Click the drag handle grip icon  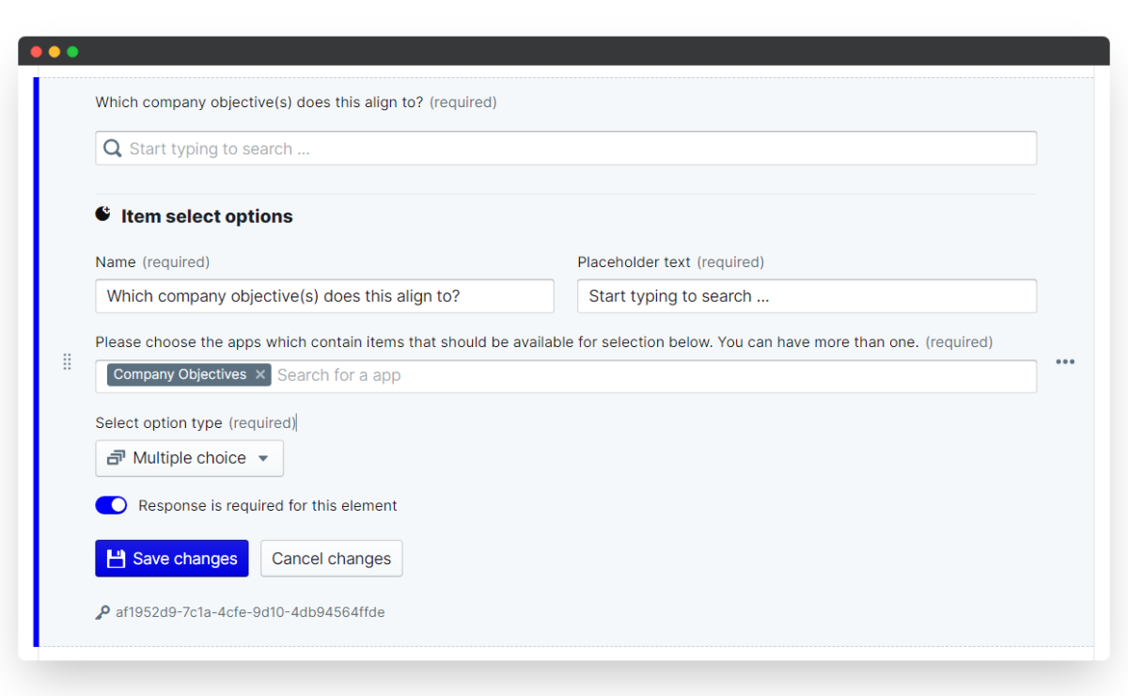67,362
